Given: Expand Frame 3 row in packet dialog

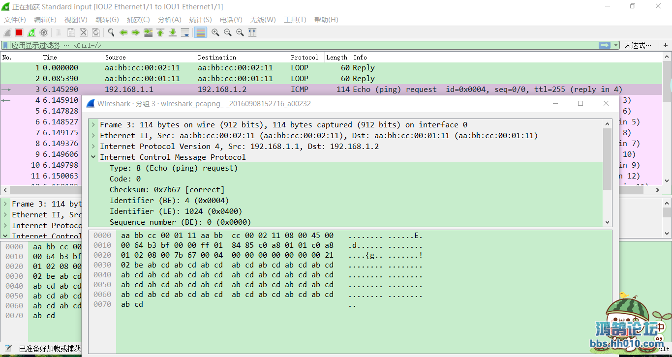Looking at the screenshot, I should click(x=93, y=125).
